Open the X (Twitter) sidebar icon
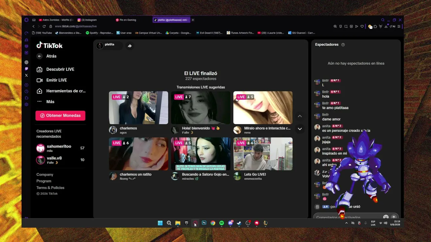This screenshot has width=431, height=242. click(x=26, y=75)
